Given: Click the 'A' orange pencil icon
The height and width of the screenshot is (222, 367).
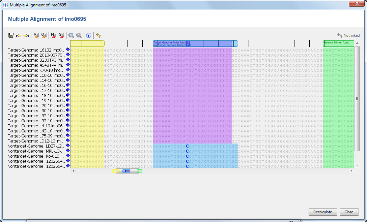Looking at the screenshot, I should pyautogui.click(x=36, y=35).
